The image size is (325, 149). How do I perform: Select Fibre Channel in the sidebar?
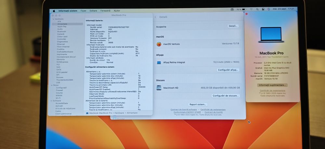(63, 47)
